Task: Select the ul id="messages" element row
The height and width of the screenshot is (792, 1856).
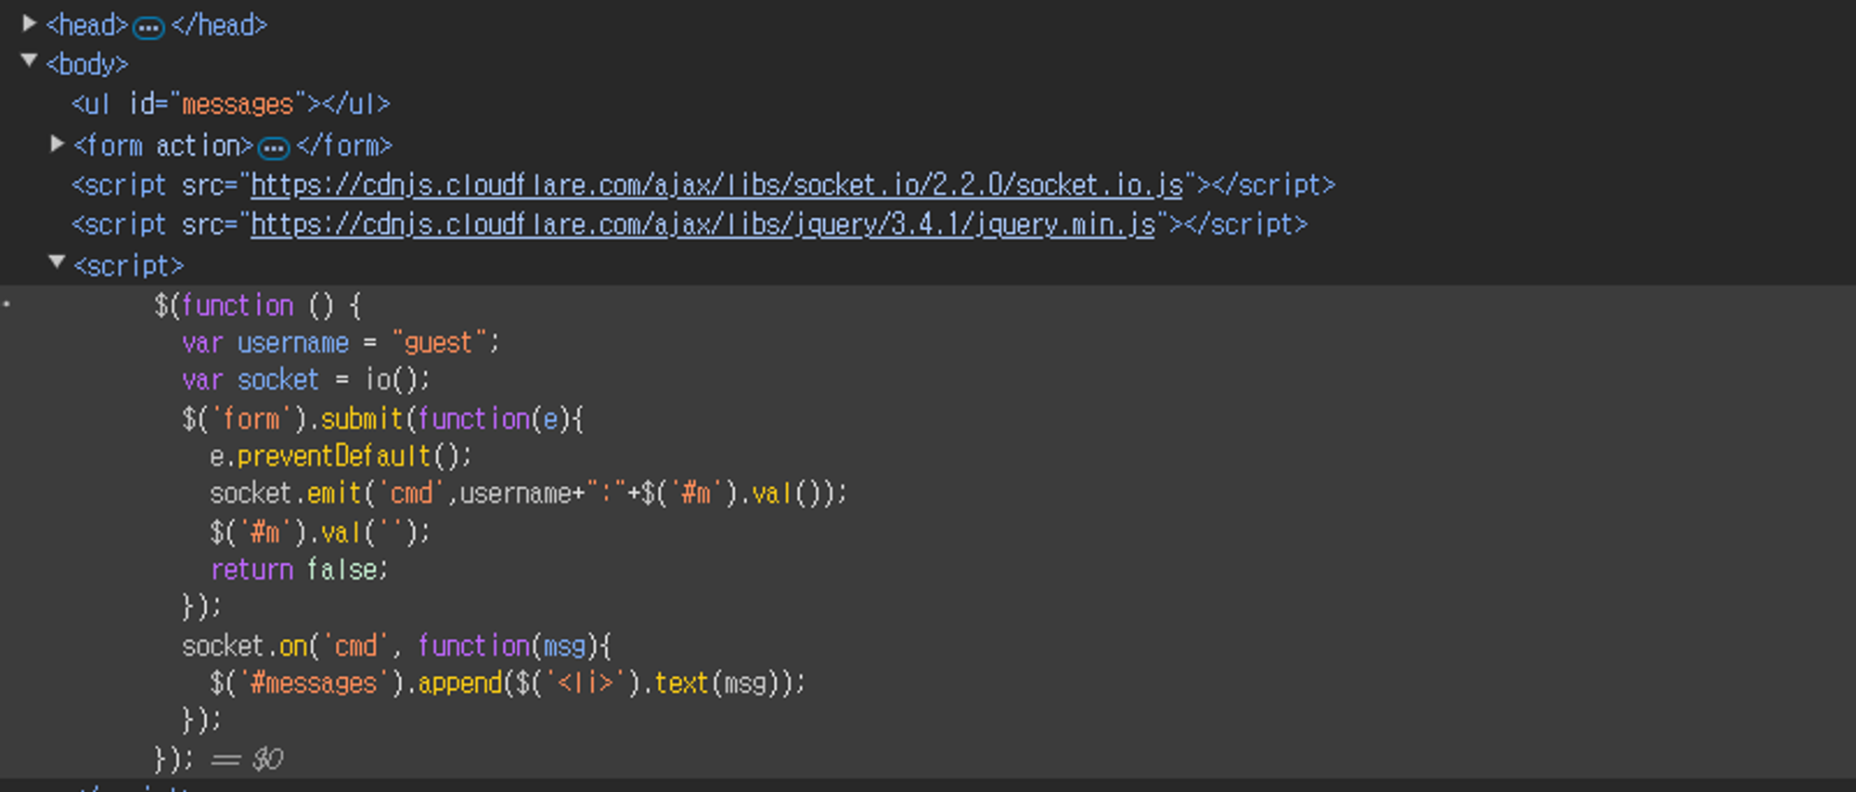Action: (x=231, y=104)
